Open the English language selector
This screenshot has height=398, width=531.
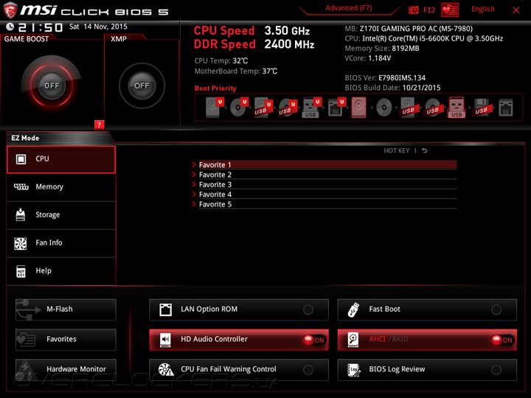pos(482,9)
